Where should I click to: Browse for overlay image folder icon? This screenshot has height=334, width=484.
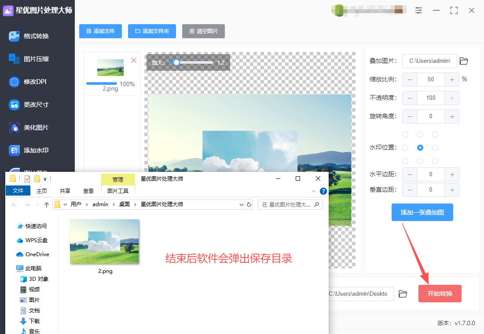click(x=464, y=61)
